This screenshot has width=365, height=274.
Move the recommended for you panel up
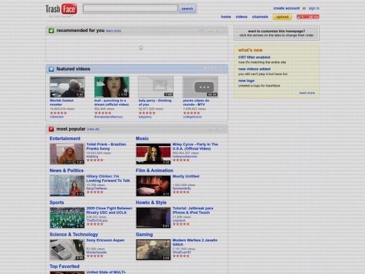pos(210,30)
